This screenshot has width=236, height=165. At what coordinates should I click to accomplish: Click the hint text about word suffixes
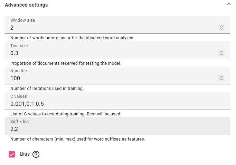click(78, 139)
